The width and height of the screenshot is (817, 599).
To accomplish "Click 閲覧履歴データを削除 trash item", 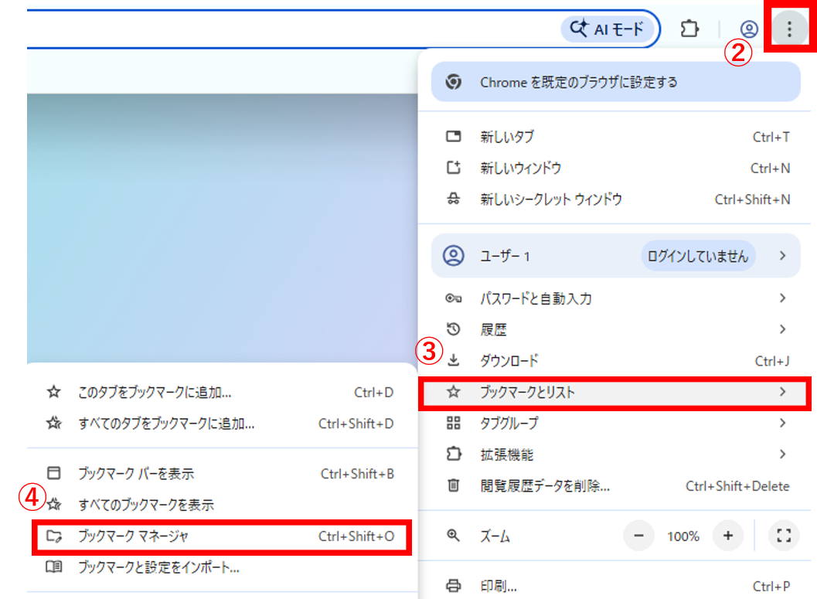I will (545, 486).
